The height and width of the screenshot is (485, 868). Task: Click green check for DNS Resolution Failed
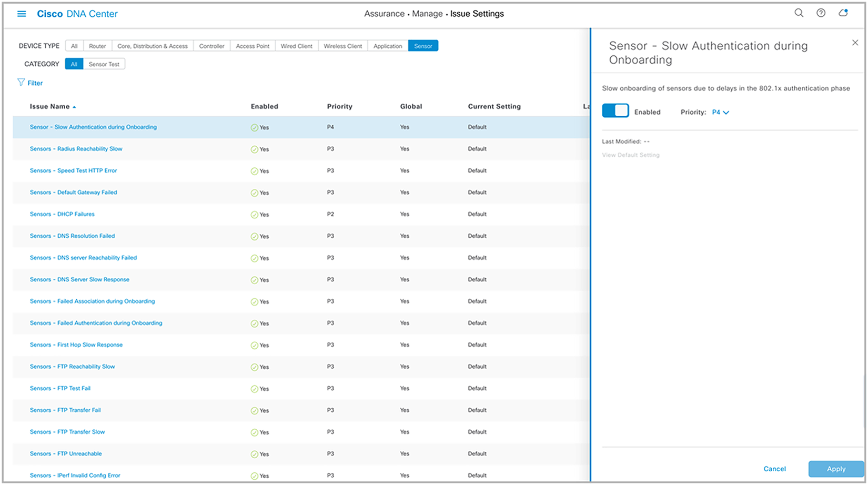(x=255, y=236)
